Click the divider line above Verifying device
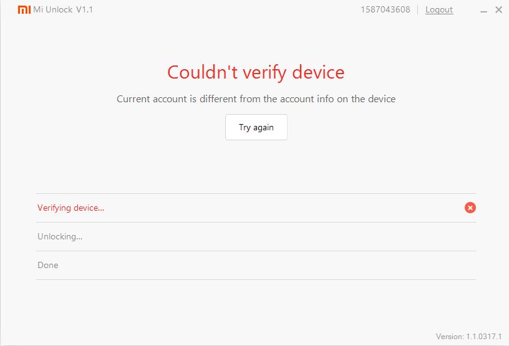Image resolution: width=509 pixels, height=346 pixels. pos(256,193)
